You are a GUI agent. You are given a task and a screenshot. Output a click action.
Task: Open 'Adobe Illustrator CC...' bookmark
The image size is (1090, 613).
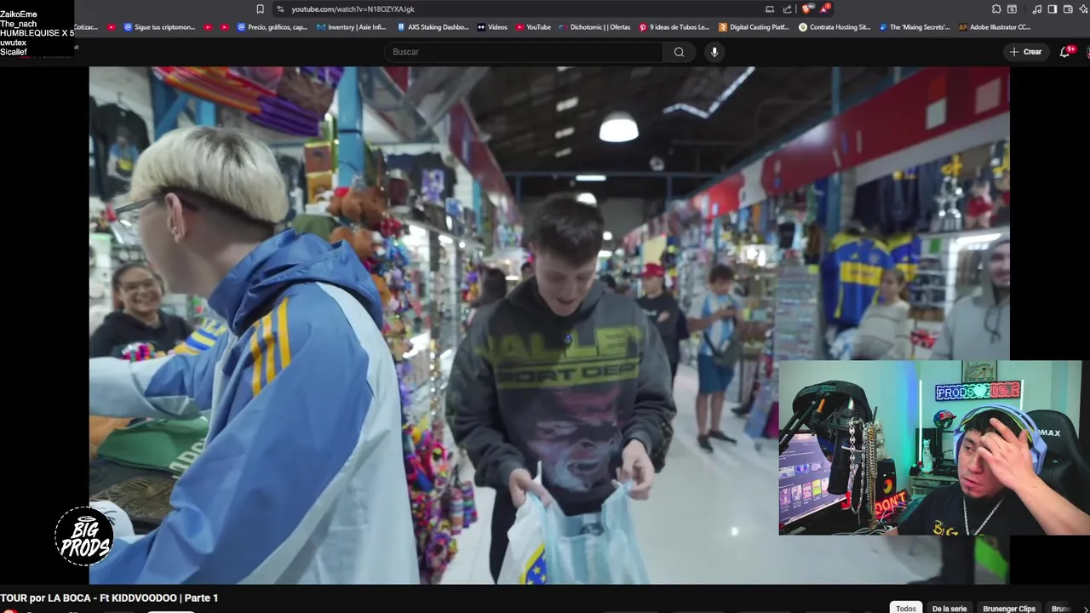pyautogui.click(x=995, y=27)
